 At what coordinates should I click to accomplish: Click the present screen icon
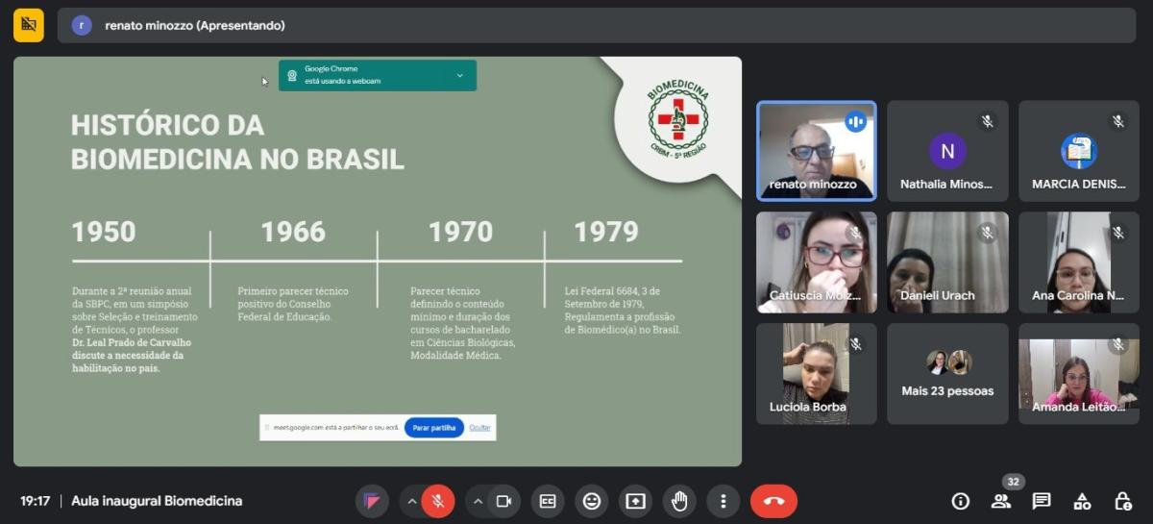[x=635, y=501]
